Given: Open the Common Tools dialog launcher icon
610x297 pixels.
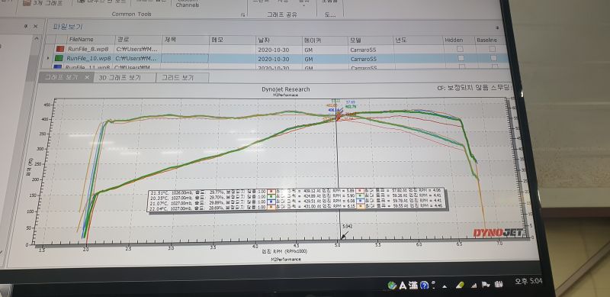Looking at the screenshot, I should (243, 15).
